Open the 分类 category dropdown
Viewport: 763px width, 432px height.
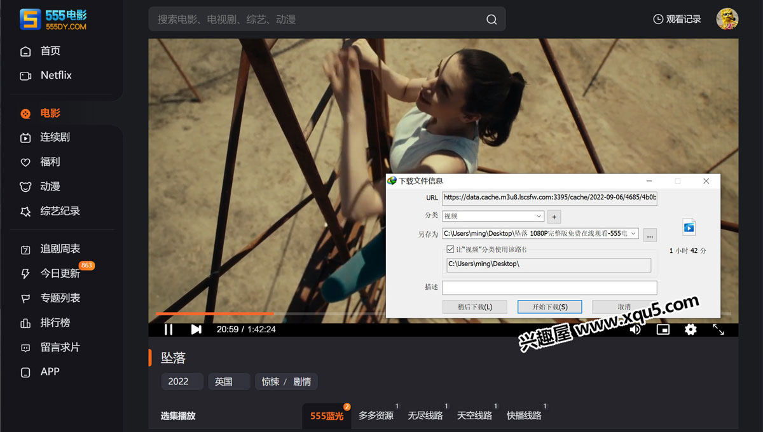[x=493, y=216]
